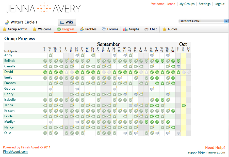Screen dimensions: 229x157
Task: Click the Logout link
Action: (220, 4)
